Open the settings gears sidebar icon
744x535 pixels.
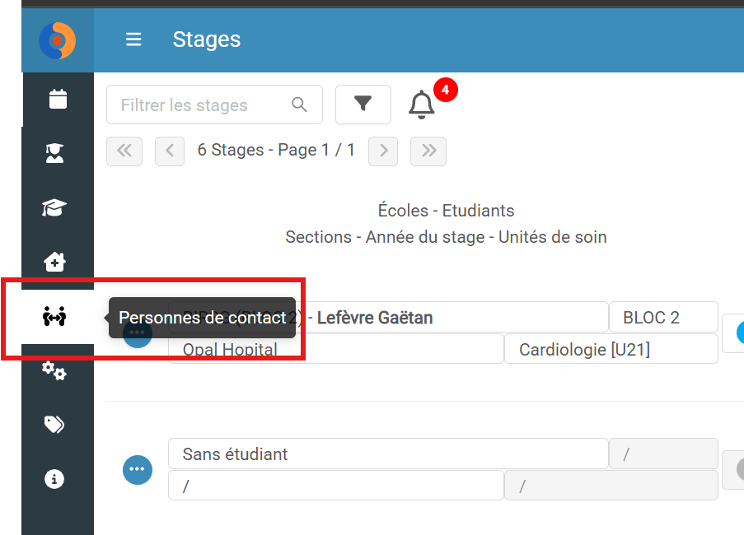point(54,370)
